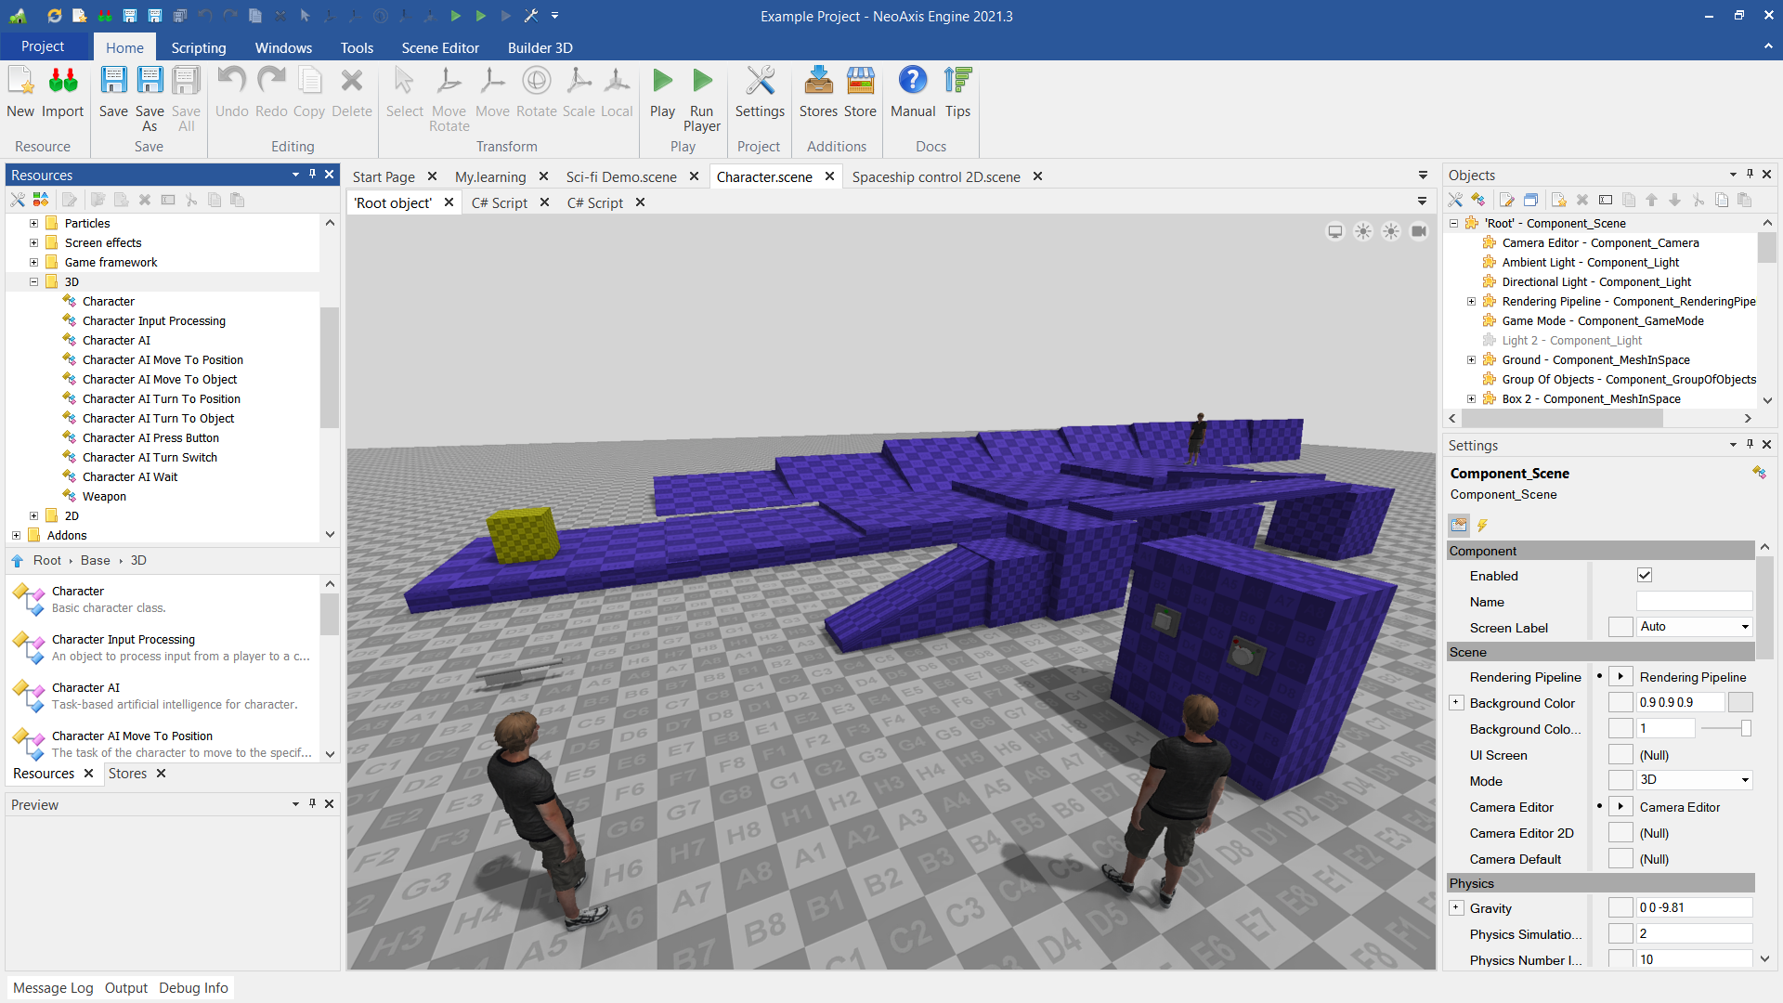Expand the Gravity property

(x=1456, y=908)
